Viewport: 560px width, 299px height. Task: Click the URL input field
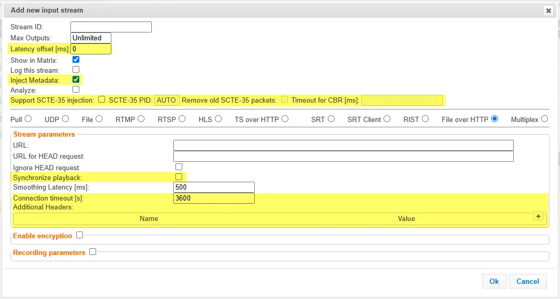[x=344, y=145]
